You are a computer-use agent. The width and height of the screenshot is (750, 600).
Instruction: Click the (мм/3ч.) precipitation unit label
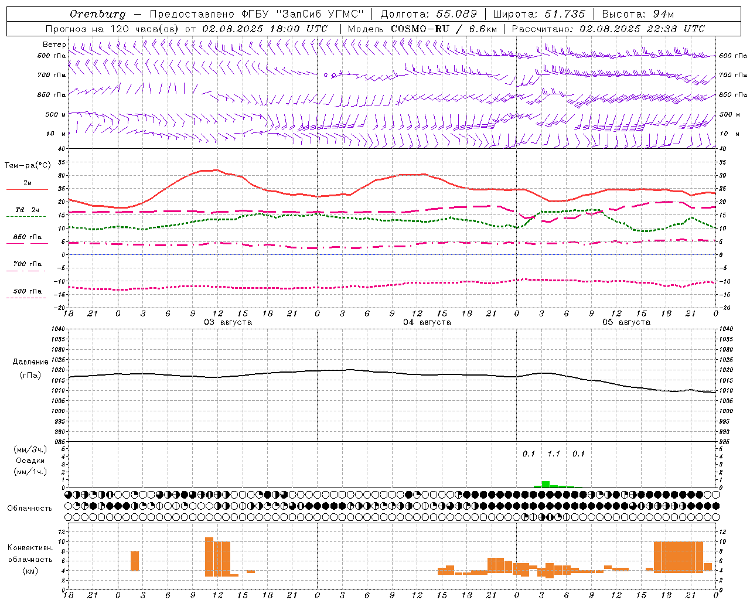30,449
